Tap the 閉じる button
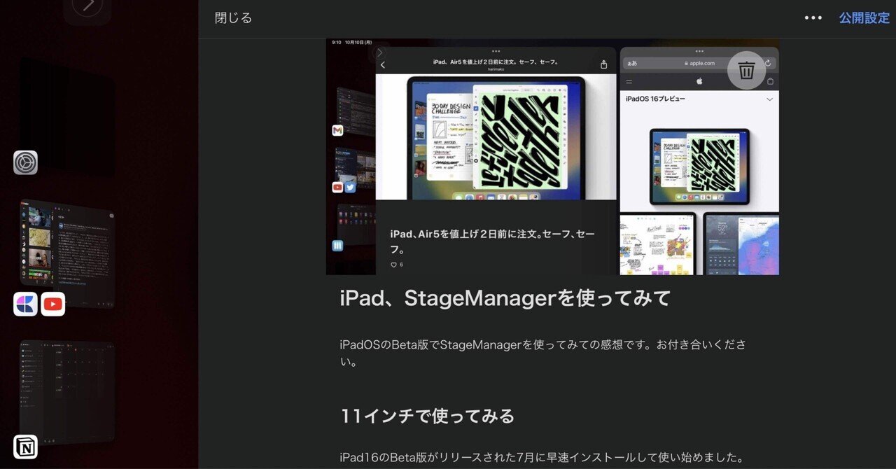Screen dimensions: 896x469 [233, 17]
